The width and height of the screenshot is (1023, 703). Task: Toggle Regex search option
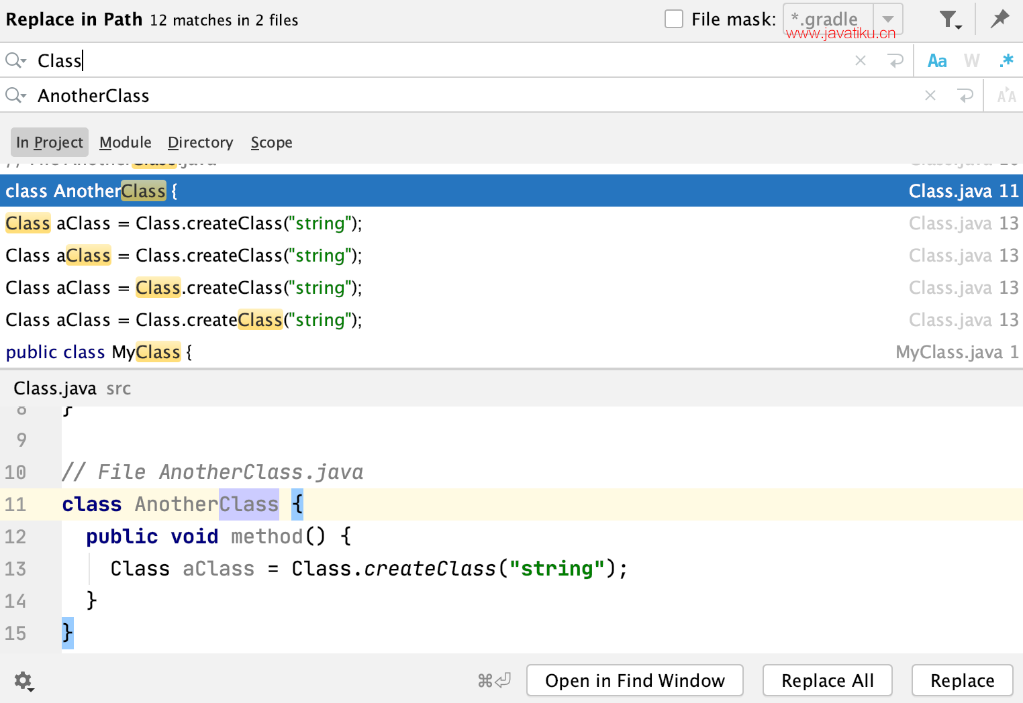coord(1006,61)
